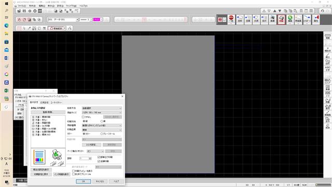Switch to the 応用設定 tab
This screenshot has width=332, height=187.
[45, 102]
